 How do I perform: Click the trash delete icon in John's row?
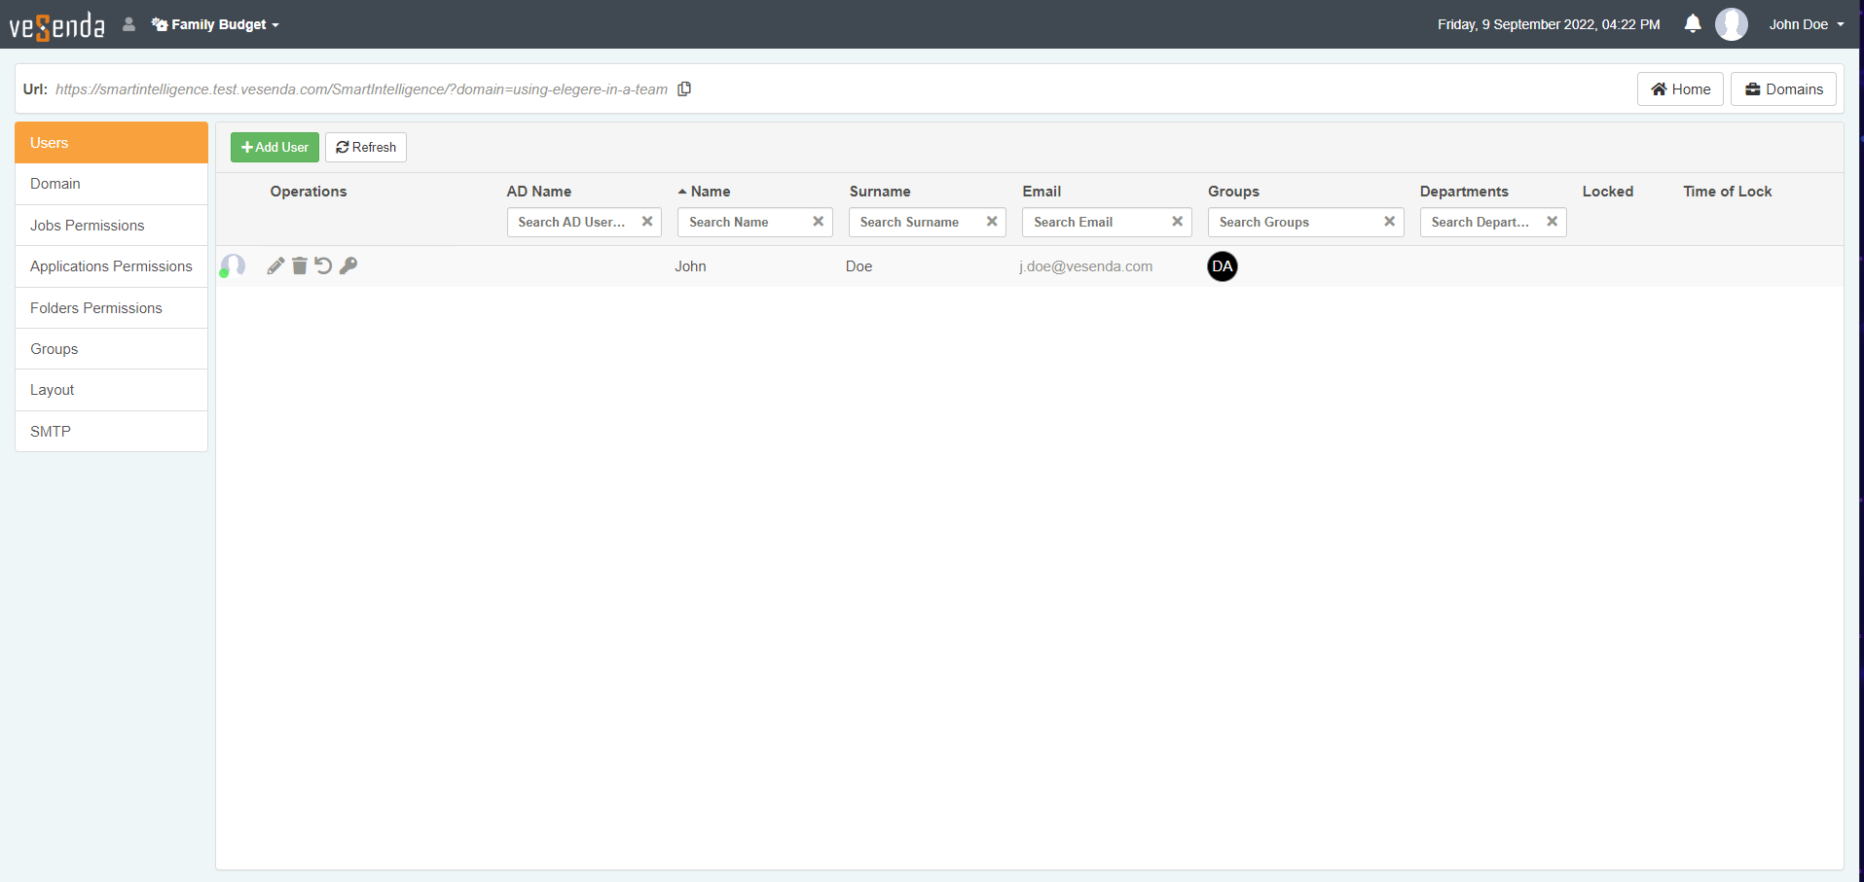tap(300, 265)
